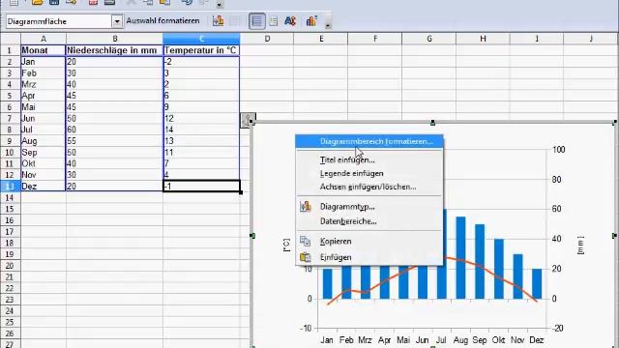This screenshot has height=348, width=619.
Task: Open Diagrammtyp... from the context menu
Action: tap(369, 206)
